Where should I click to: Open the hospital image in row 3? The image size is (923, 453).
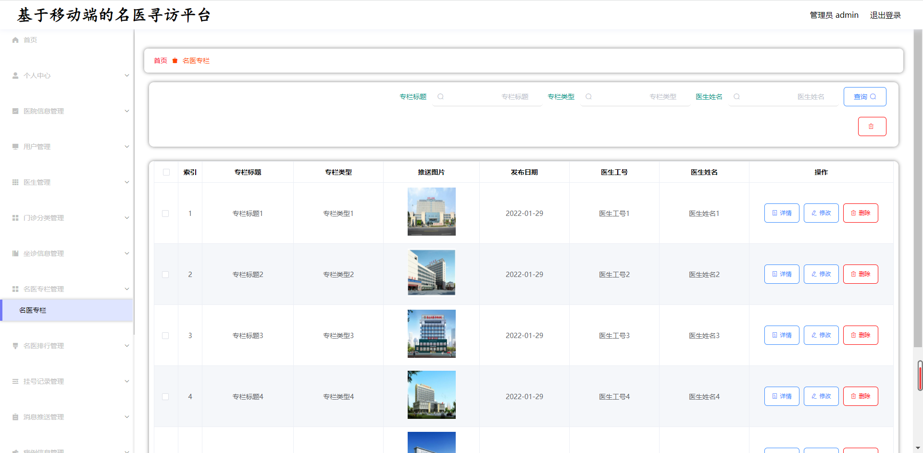[x=432, y=334]
